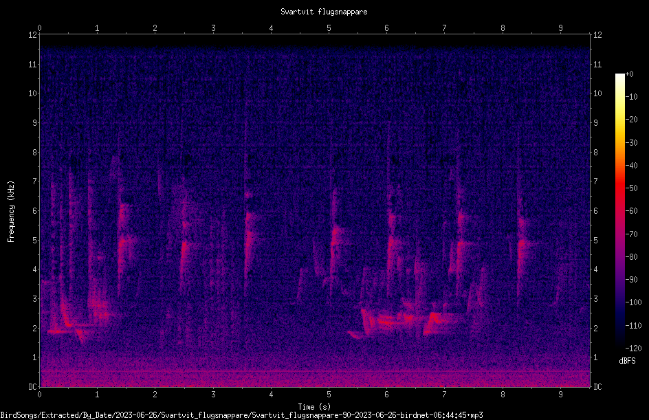Click the "7" tick on the lower time axis
This screenshot has width=649, height=420.
click(445, 395)
